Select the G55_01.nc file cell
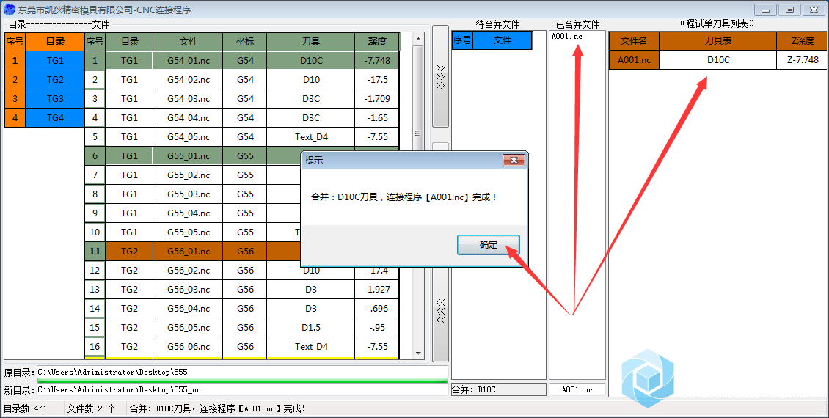The height and width of the screenshot is (418, 829). pos(189,156)
